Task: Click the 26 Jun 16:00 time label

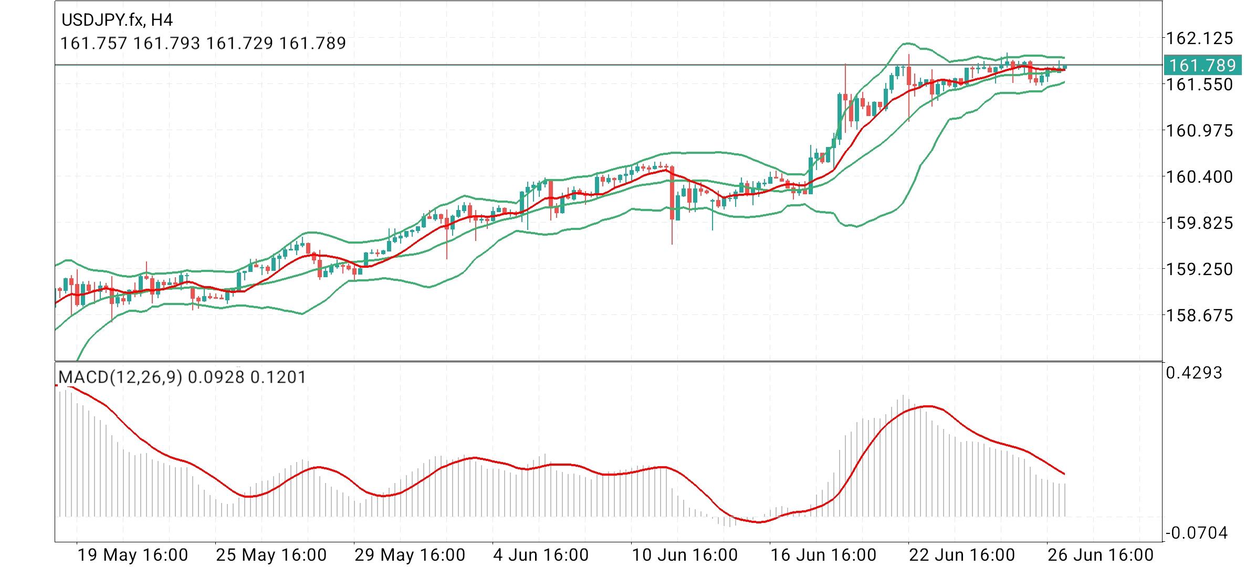Action: point(1101,554)
